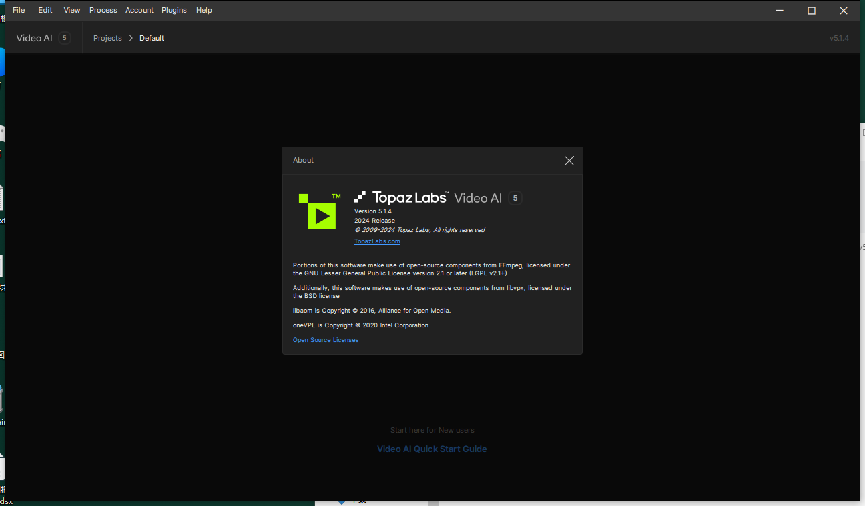Open the Edit menu
The width and height of the screenshot is (865, 506).
pyautogui.click(x=45, y=10)
